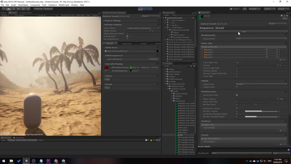Switch to the Inspector tab
The image size is (291, 164).
coord(204,13)
